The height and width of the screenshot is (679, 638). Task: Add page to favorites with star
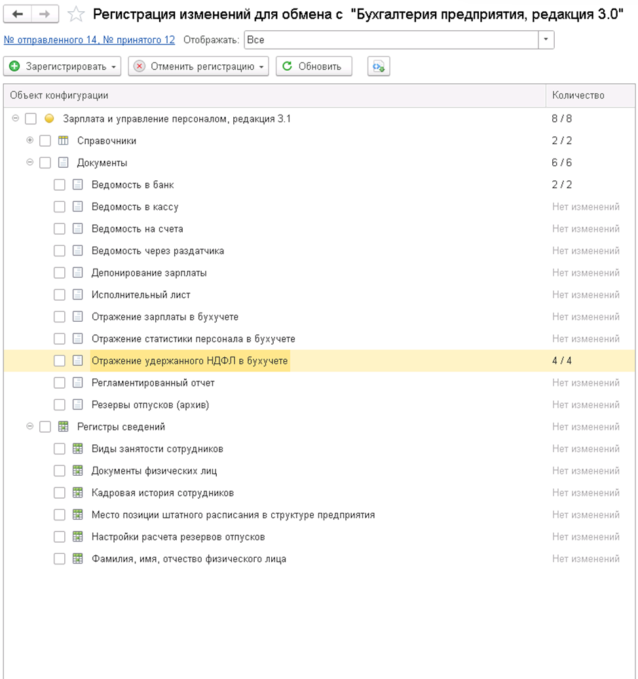76,14
